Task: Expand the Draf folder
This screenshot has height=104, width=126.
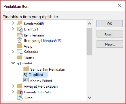Action: (x=13, y=29)
